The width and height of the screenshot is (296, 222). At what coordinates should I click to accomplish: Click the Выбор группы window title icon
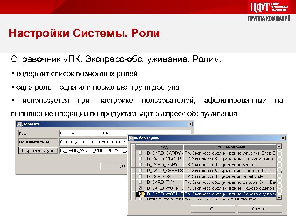pos(131,138)
